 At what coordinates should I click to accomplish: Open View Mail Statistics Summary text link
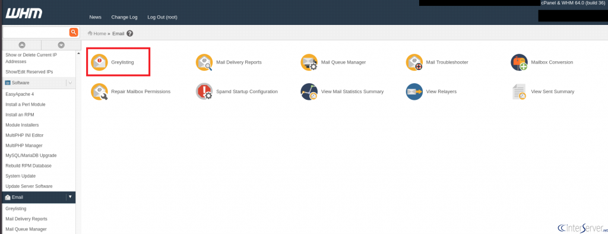tap(353, 91)
